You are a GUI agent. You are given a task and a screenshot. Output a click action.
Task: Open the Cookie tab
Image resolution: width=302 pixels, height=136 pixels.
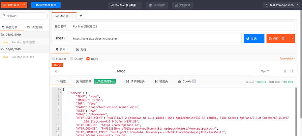pos(187,82)
